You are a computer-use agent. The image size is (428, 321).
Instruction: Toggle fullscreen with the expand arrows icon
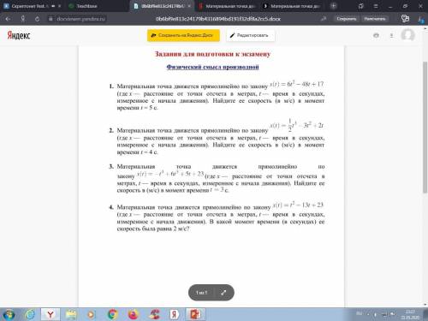pos(223,293)
